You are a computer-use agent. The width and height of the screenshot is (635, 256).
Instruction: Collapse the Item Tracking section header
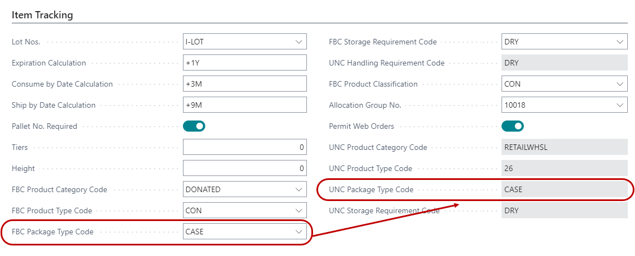42,15
